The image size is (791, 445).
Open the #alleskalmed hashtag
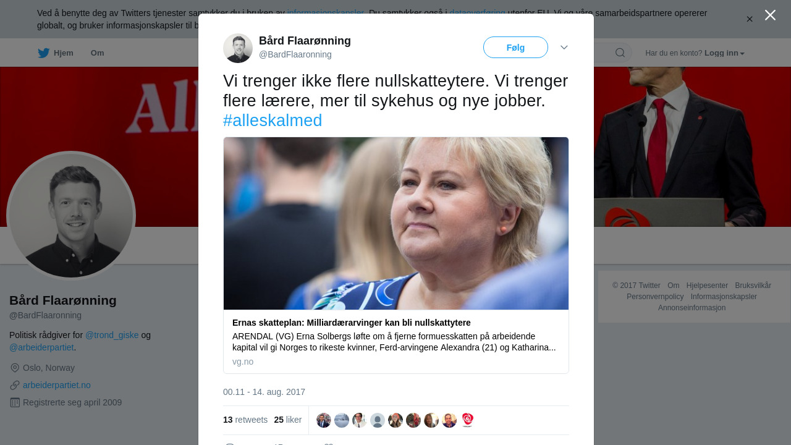tap(273, 121)
